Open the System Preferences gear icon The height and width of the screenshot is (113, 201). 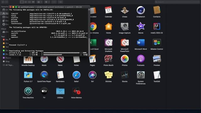[x=141, y=75]
